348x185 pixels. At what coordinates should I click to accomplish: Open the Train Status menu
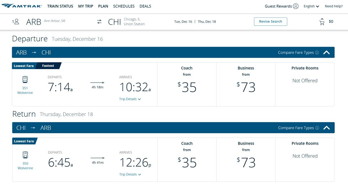point(60,6)
